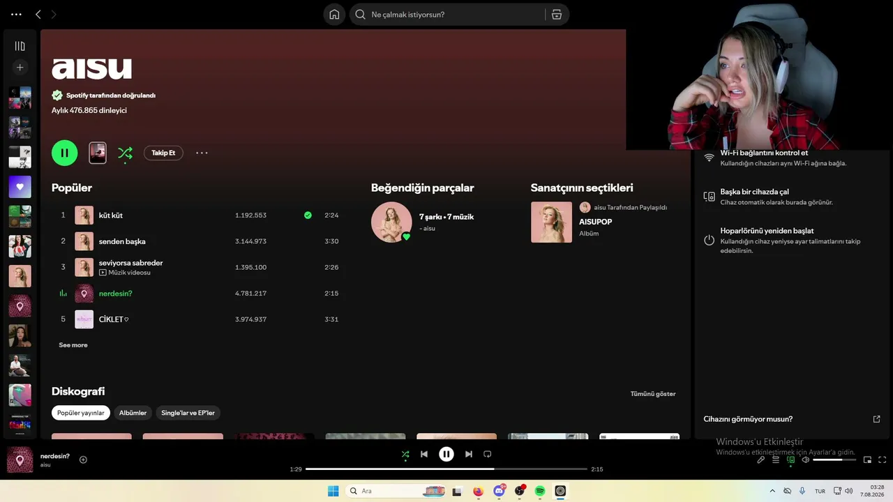Open the lyrics microphone icon

[761, 460]
